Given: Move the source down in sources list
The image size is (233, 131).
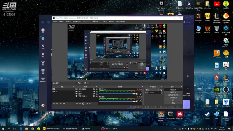Looking at the screenshot, I should coord(90,104).
